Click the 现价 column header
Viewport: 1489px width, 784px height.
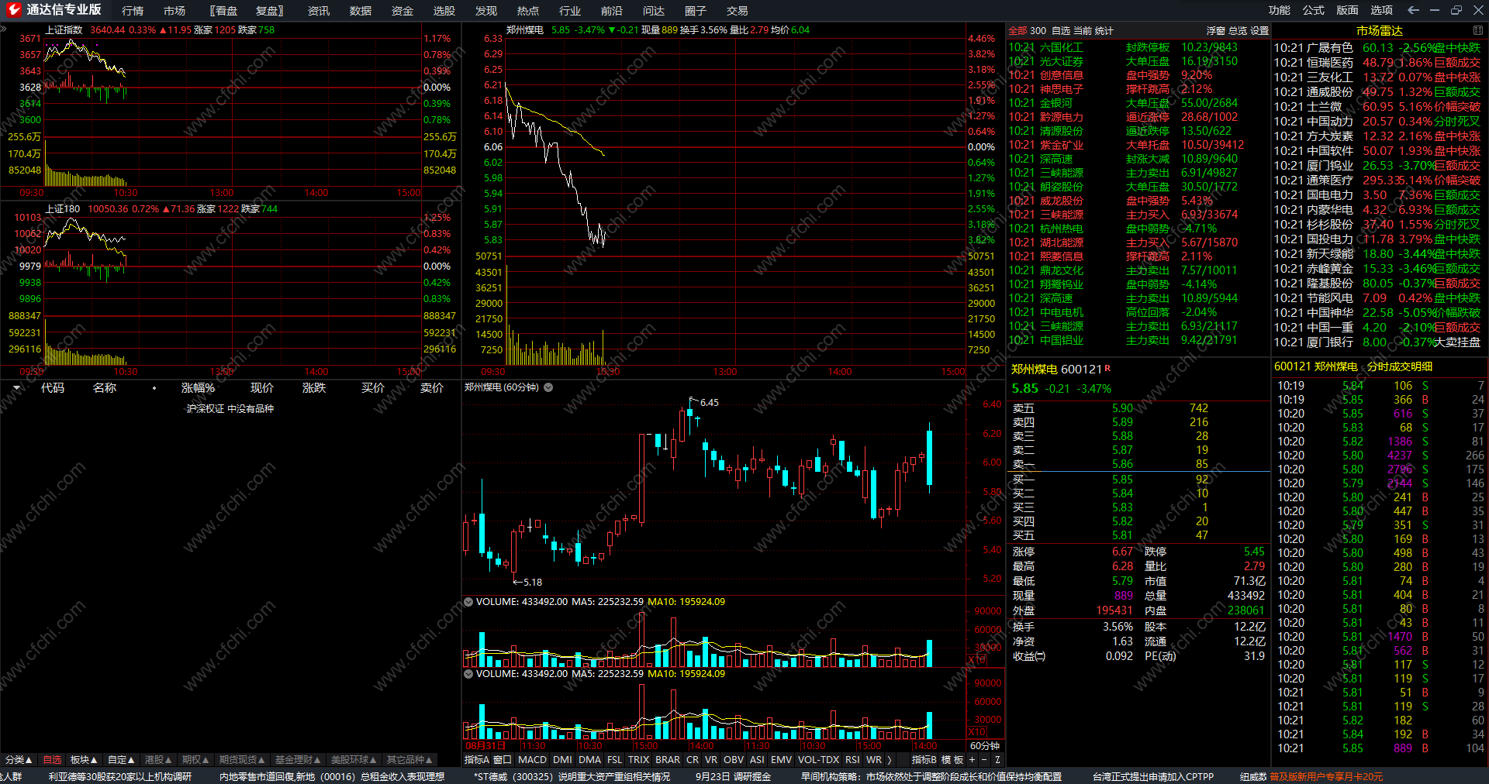click(x=261, y=387)
